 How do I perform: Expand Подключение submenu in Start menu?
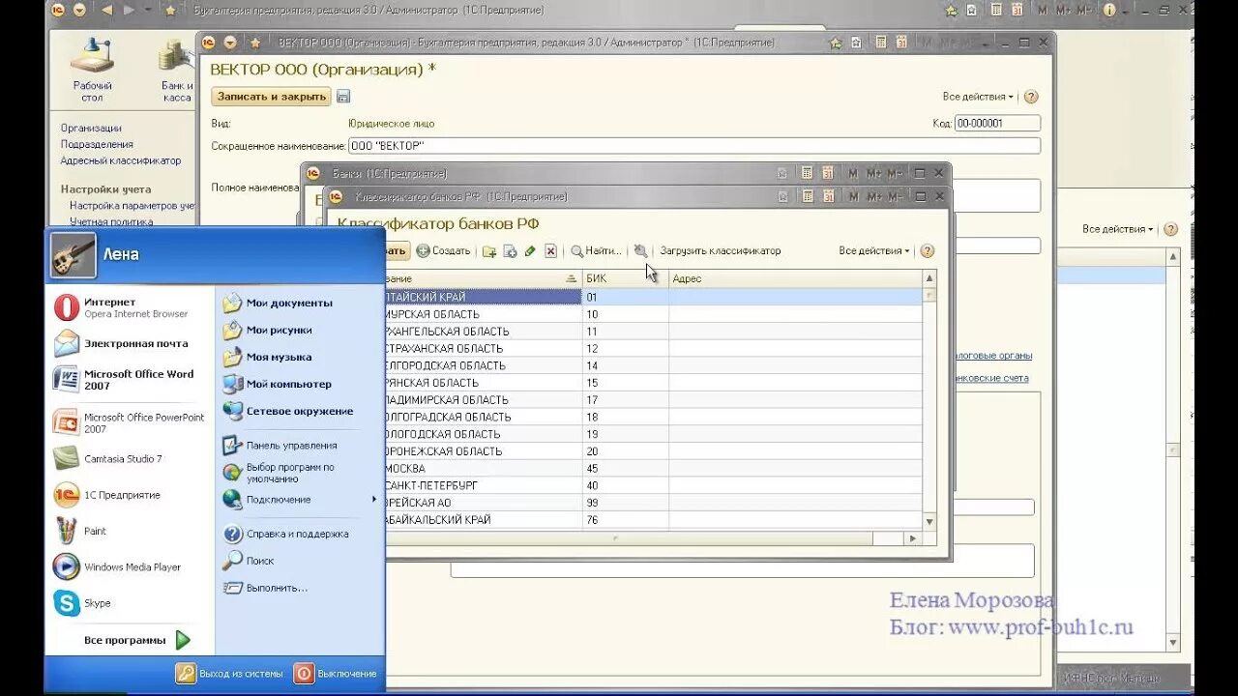click(300, 500)
